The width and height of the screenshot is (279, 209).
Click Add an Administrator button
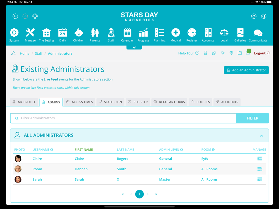[x=246, y=70]
